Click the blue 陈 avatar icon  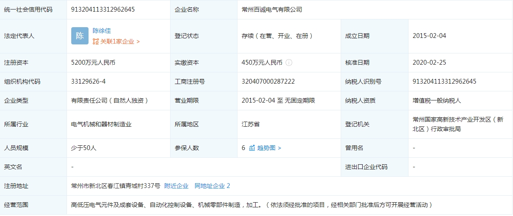pos(80,36)
